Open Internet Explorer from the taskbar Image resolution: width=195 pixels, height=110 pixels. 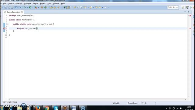click(x=11, y=108)
